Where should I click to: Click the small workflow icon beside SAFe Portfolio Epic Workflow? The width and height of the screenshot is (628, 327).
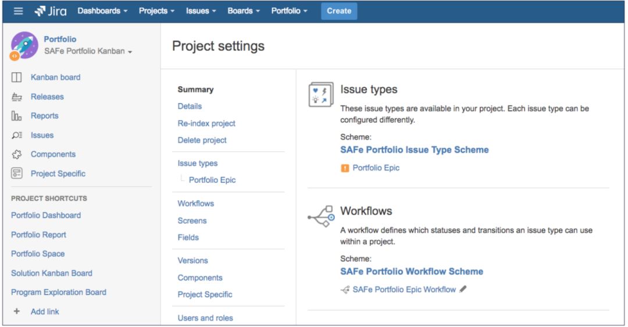(x=345, y=290)
